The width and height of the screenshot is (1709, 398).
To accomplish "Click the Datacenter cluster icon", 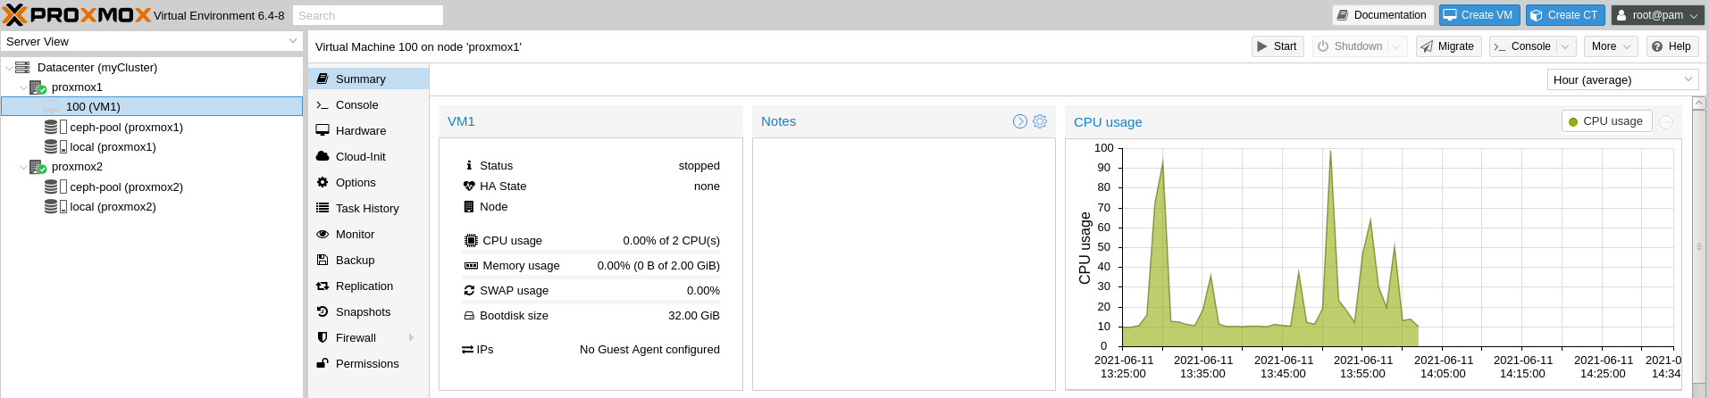I will coord(22,68).
